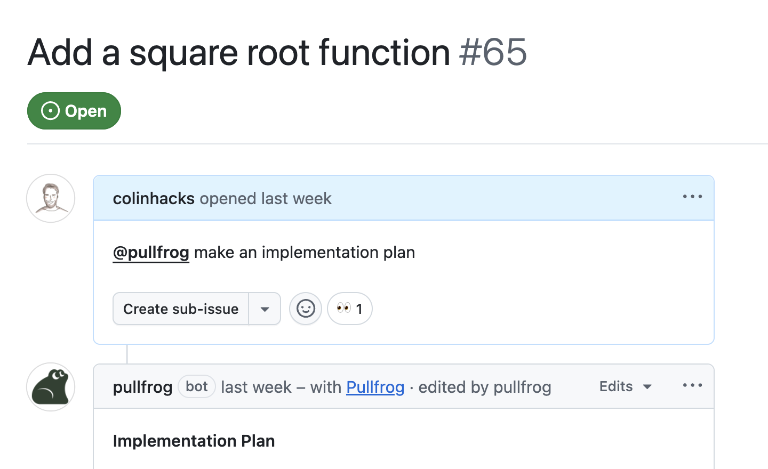Image resolution: width=768 pixels, height=469 pixels.
Task: Click the issue number #65
Action: tap(493, 52)
